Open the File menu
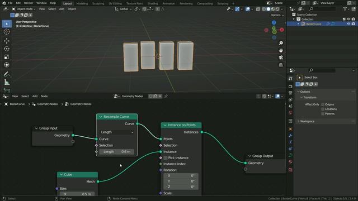 pos(10,3)
